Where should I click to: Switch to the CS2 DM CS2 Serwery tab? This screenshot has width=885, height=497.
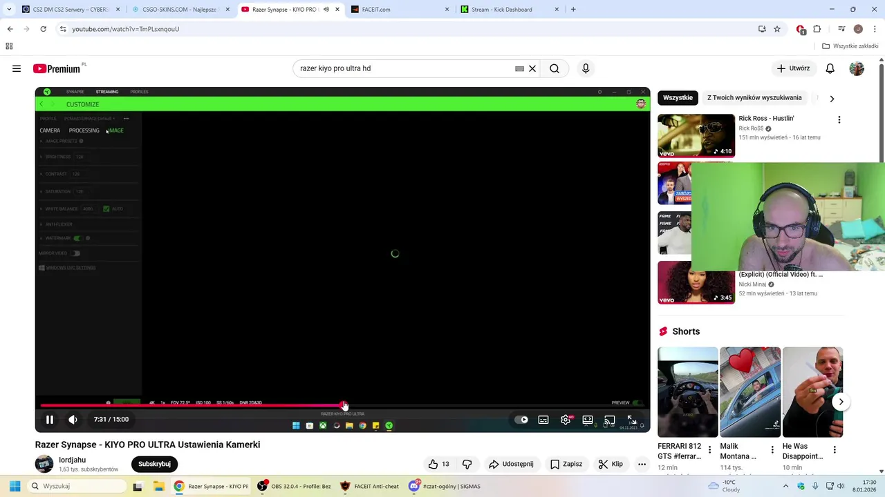pos(71,10)
